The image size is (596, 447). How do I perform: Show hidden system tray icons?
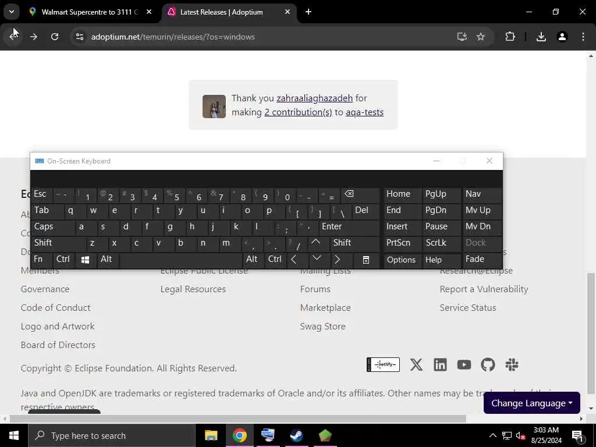492,435
